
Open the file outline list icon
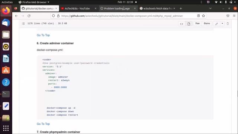click(23, 23)
